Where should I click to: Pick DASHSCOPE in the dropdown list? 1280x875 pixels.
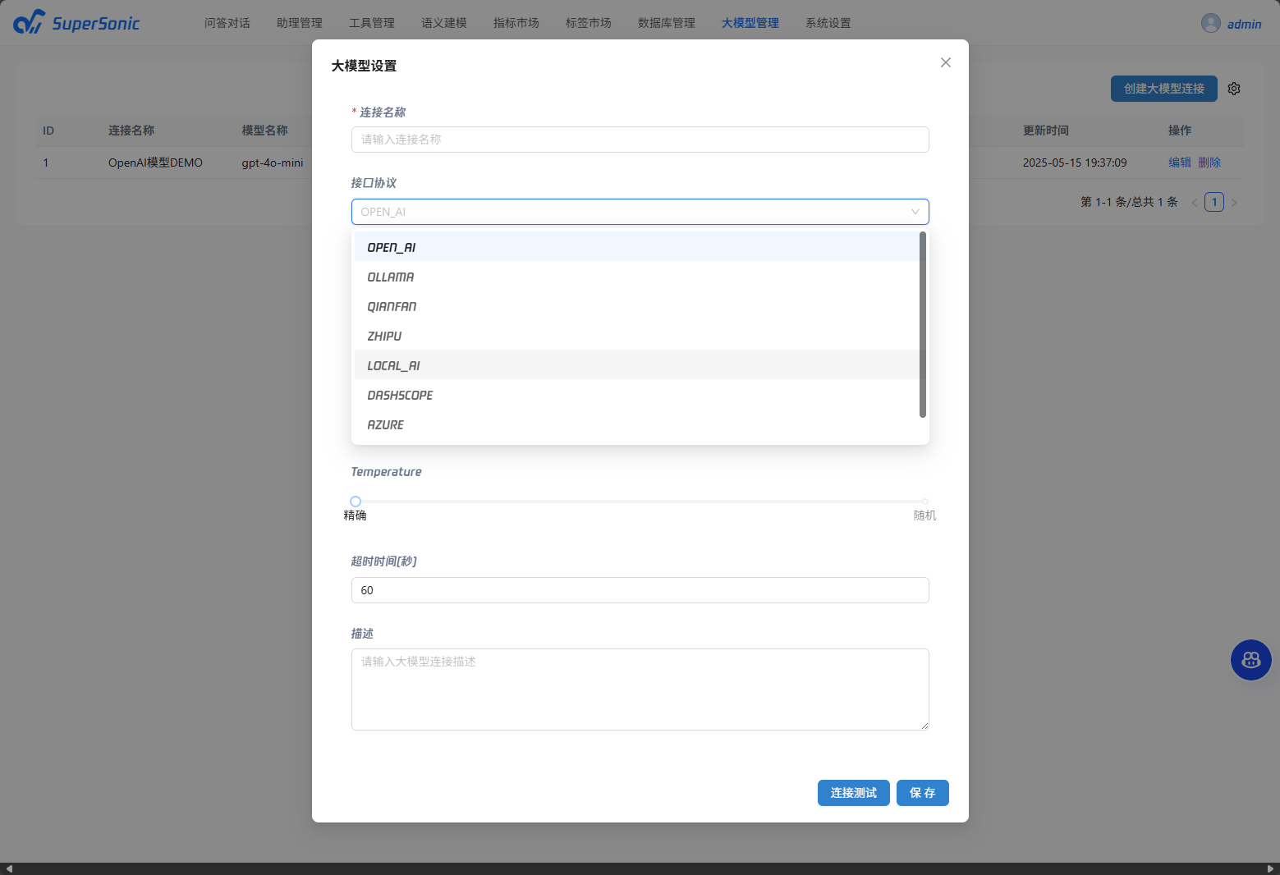[x=636, y=395]
